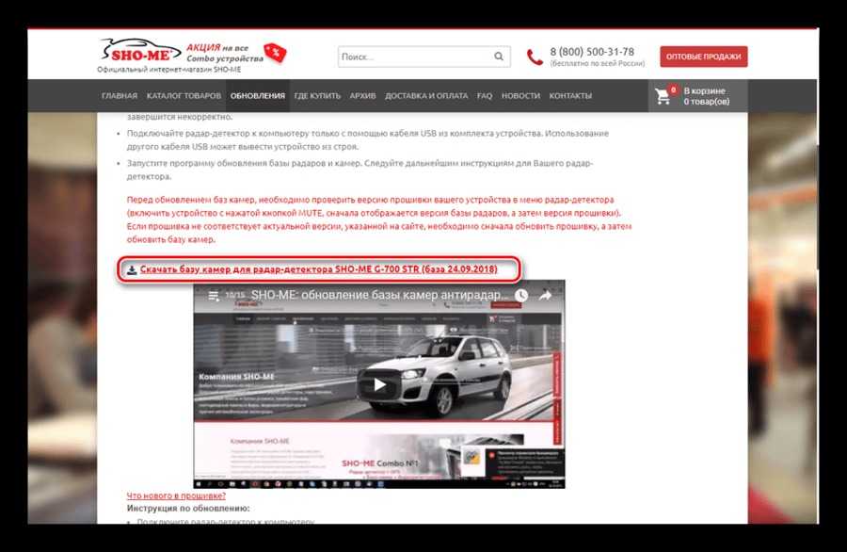Click the download icon before the camera database link
847x552 pixels.
click(x=131, y=270)
